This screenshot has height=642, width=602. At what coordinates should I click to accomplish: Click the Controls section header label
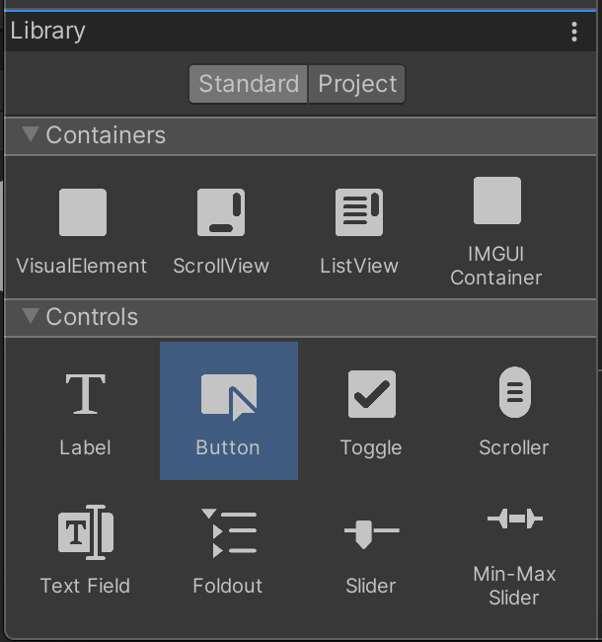coord(92,317)
